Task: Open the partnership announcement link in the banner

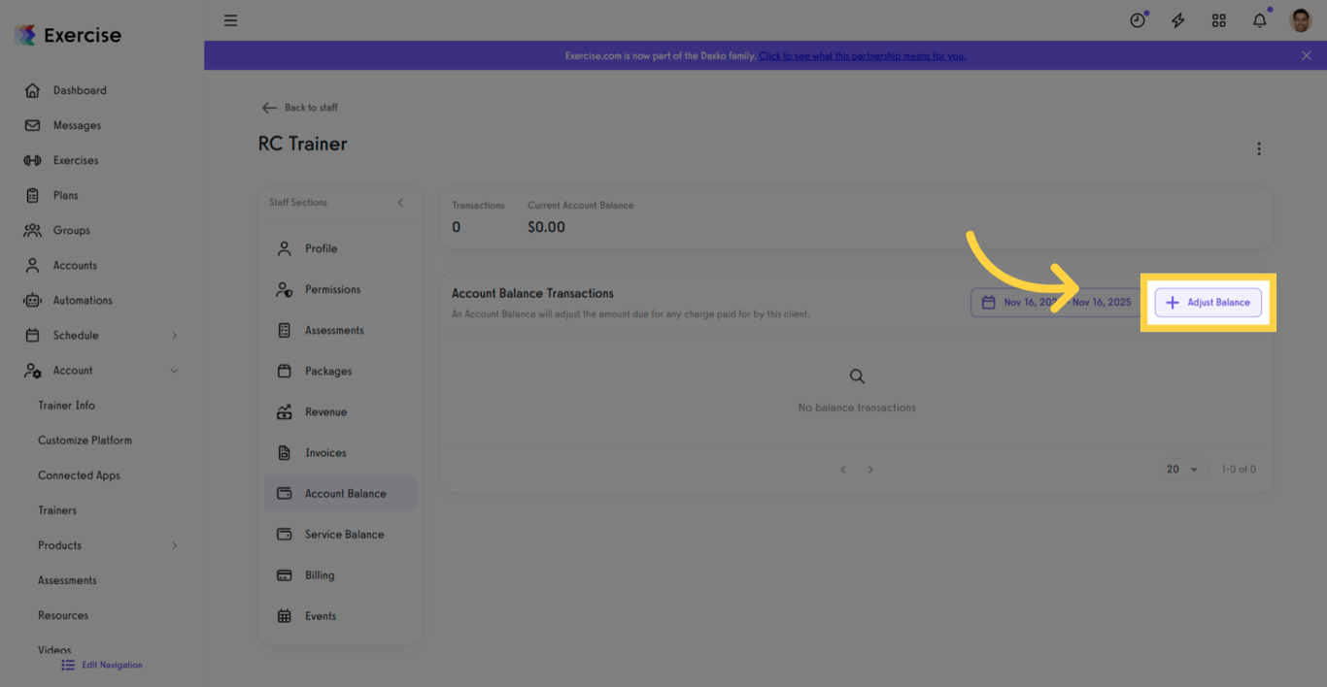Action: tap(862, 55)
